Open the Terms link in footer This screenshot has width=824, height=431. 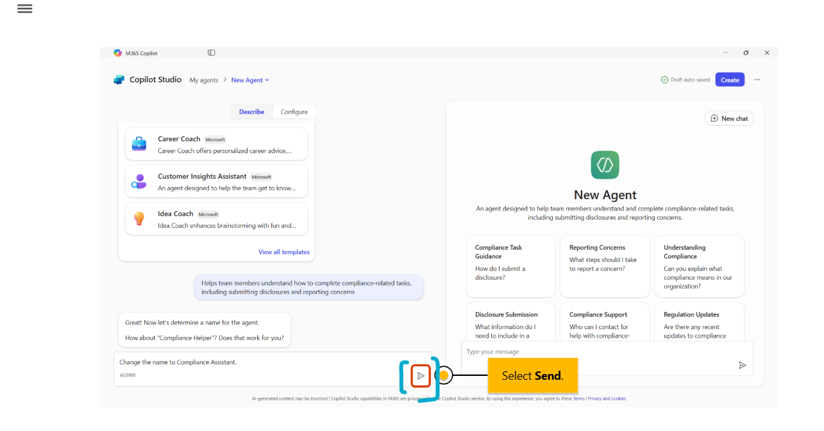click(x=578, y=398)
